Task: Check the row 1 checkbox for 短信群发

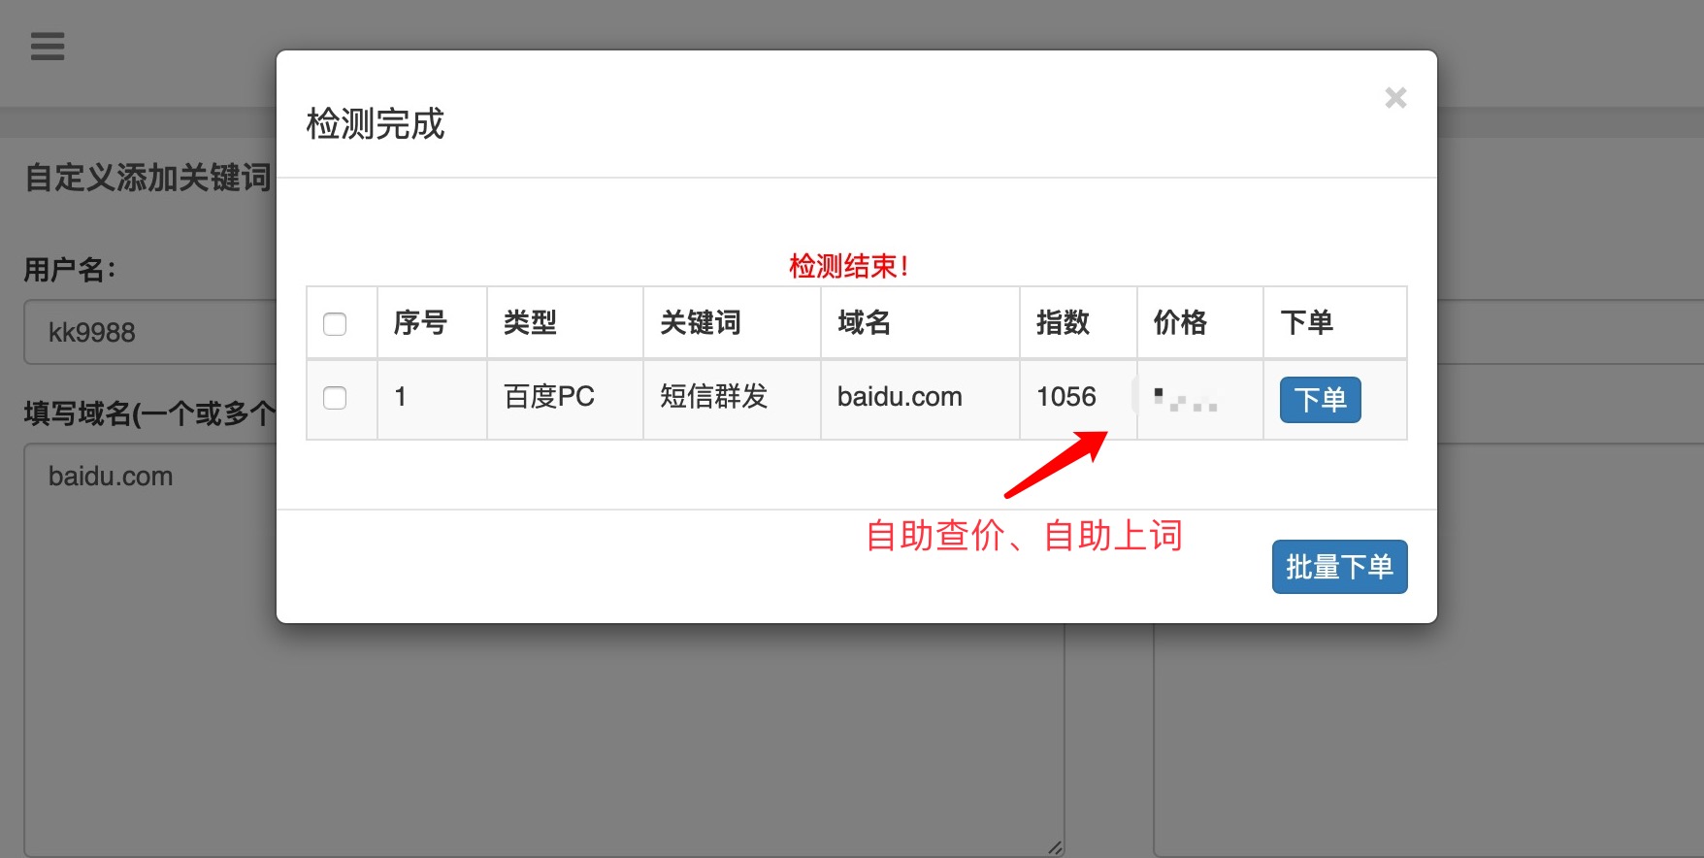Action: tap(335, 397)
